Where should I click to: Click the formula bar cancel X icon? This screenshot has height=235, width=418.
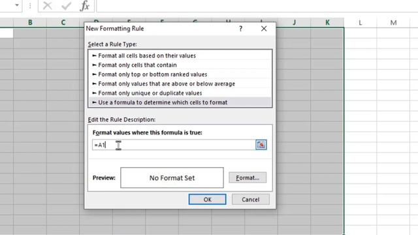pyautogui.click(x=48, y=5)
